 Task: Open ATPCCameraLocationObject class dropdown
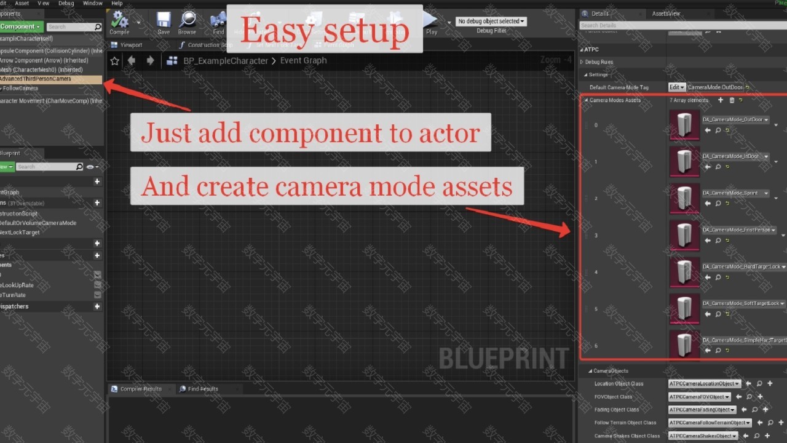[x=705, y=384]
